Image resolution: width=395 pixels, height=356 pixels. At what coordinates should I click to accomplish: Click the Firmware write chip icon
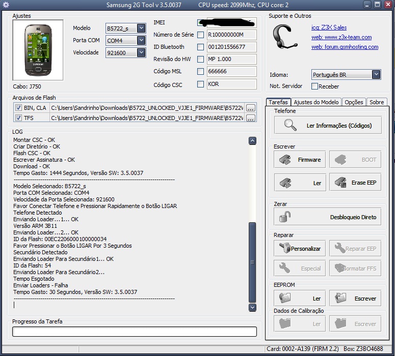pyautogui.click(x=285, y=160)
